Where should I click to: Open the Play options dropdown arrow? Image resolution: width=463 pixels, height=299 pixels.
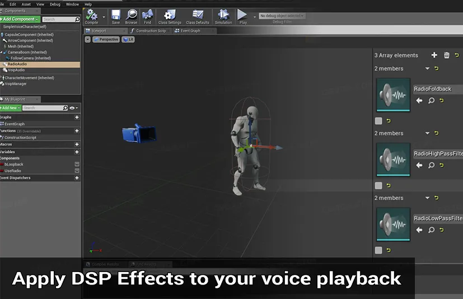[x=255, y=17]
